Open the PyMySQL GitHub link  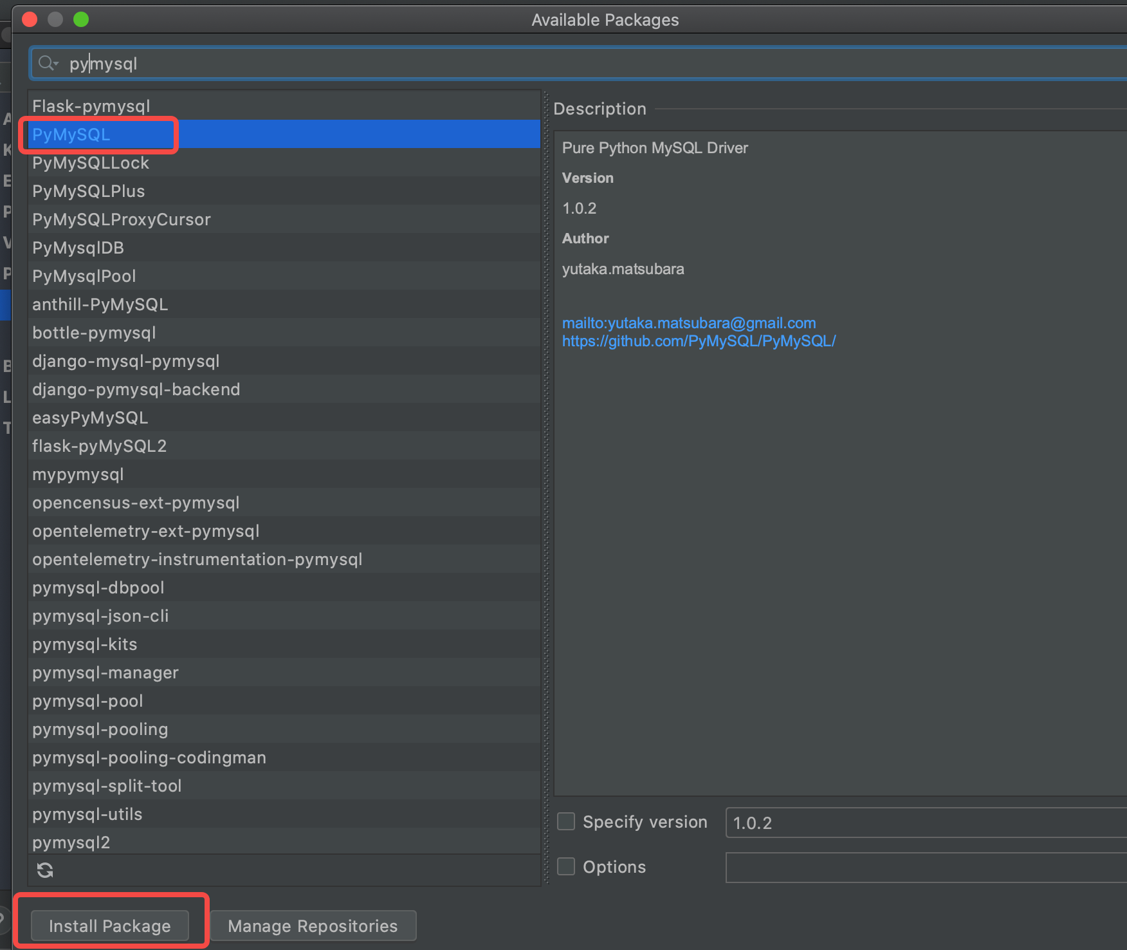tap(699, 341)
